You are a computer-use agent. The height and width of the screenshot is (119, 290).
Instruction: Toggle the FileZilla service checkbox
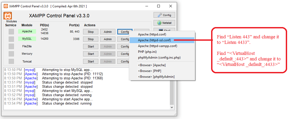pyautogui.click(x=11, y=46)
